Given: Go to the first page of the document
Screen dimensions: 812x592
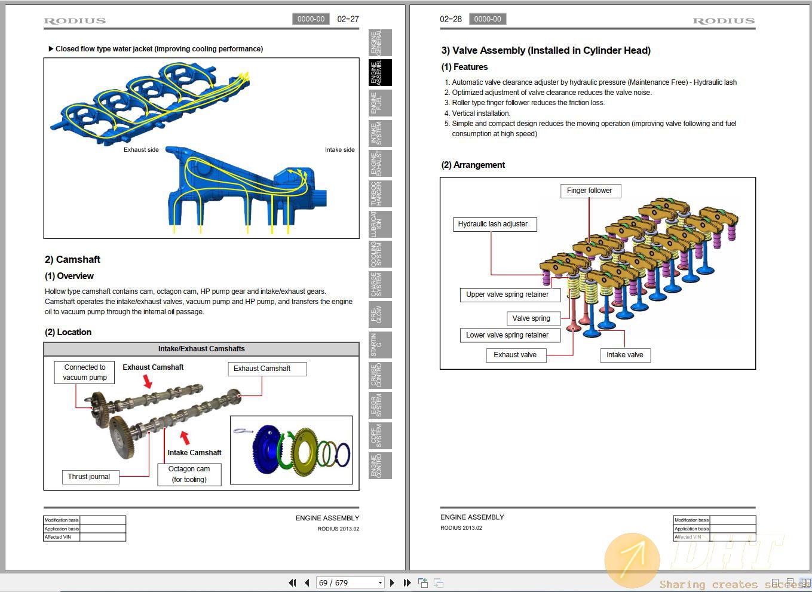Looking at the screenshot, I should [x=292, y=582].
